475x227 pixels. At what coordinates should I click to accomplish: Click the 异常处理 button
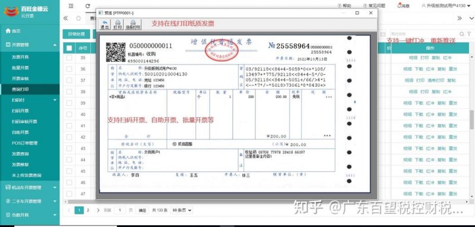point(77,34)
